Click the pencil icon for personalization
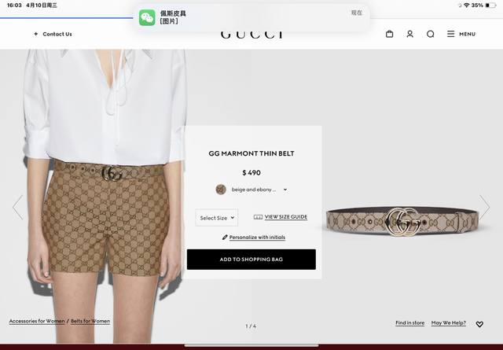The width and height of the screenshot is (503, 350). pos(225,238)
